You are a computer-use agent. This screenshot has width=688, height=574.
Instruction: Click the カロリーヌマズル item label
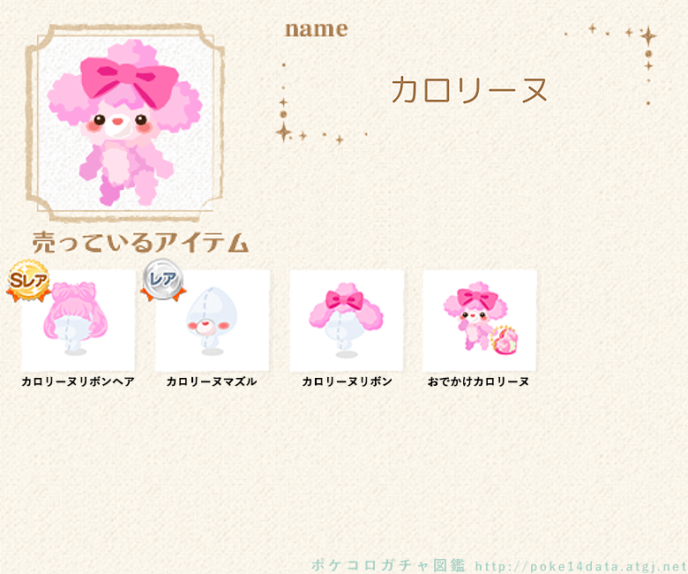click(x=212, y=381)
